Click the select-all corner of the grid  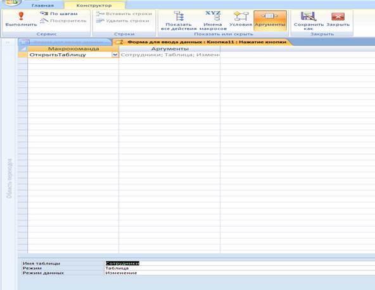(x=23, y=49)
